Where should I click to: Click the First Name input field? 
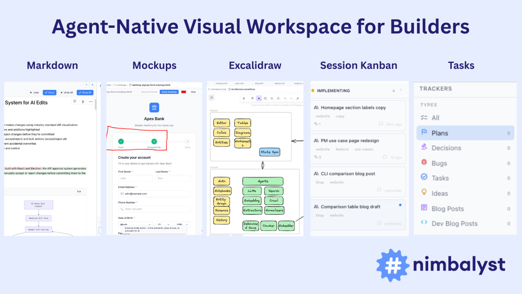(135, 178)
